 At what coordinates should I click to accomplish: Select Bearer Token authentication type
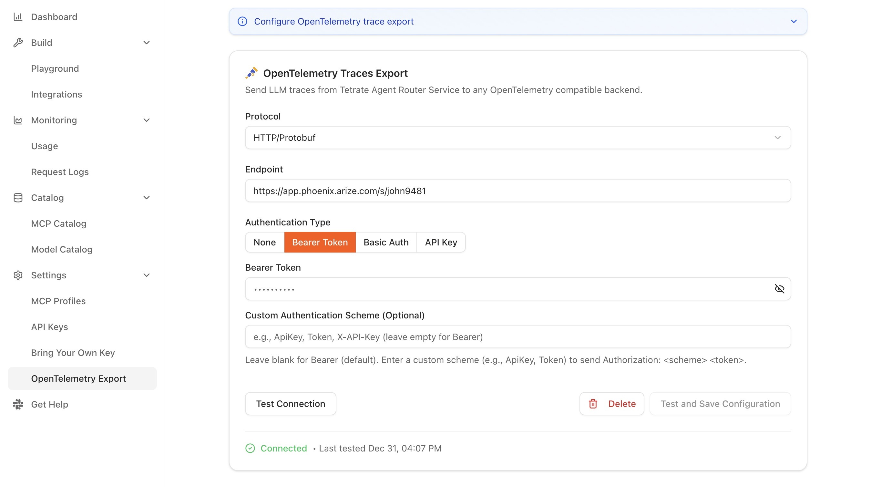pyautogui.click(x=320, y=242)
